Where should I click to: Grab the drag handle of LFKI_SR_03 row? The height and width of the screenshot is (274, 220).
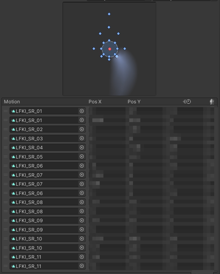(6, 138)
